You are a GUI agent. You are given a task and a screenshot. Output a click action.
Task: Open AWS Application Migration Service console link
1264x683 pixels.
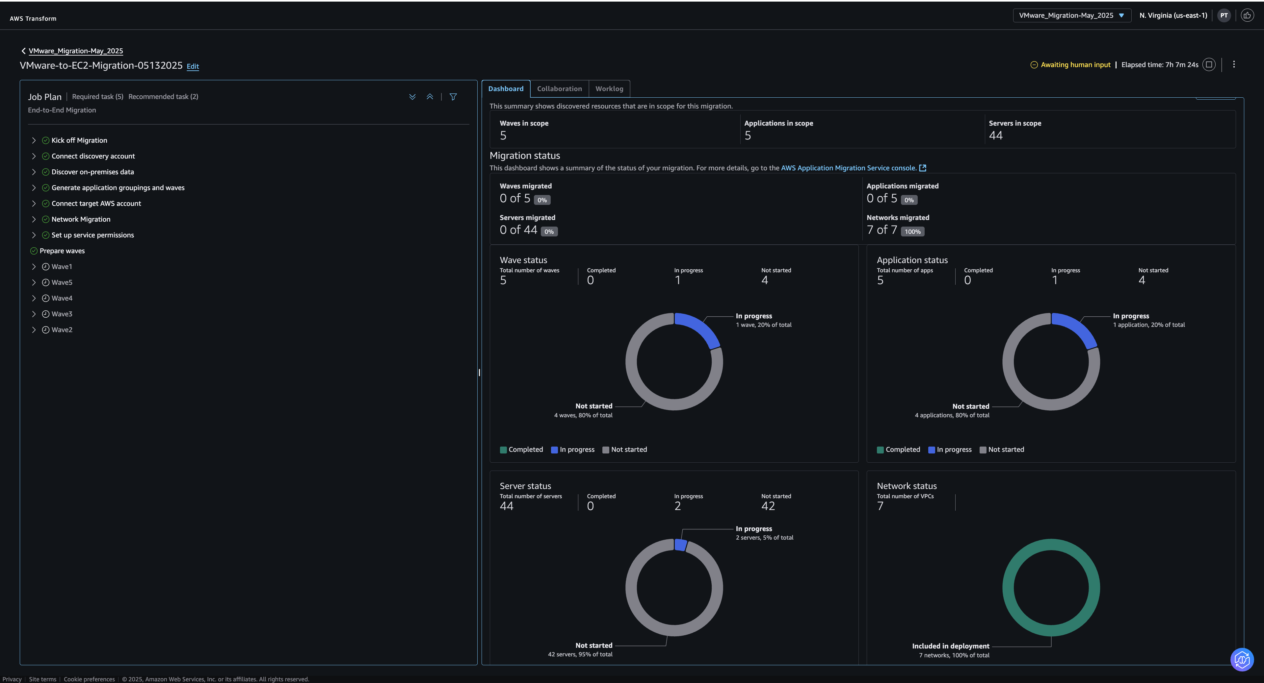pos(848,168)
